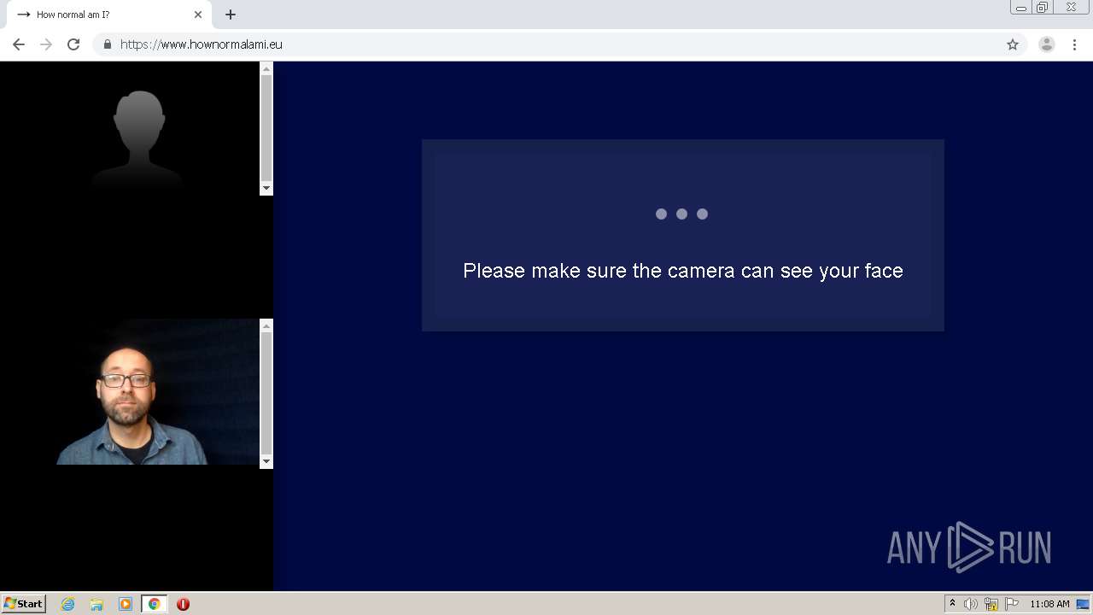Close the 'How normal am I?' tab

tap(198, 15)
